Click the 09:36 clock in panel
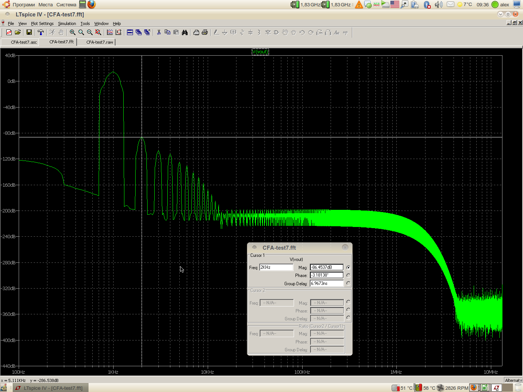 click(483, 4)
